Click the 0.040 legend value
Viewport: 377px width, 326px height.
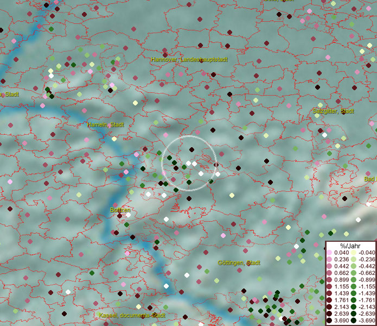point(341,253)
